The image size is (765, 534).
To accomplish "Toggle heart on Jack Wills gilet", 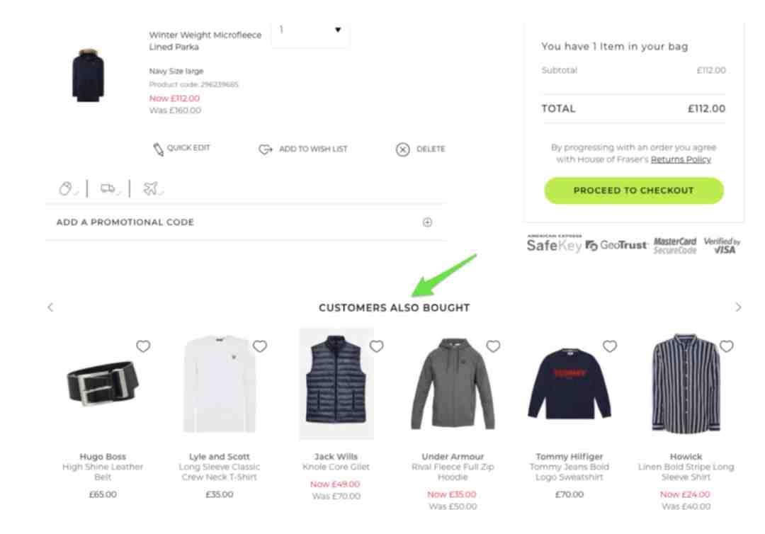I will pyautogui.click(x=376, y=346).
